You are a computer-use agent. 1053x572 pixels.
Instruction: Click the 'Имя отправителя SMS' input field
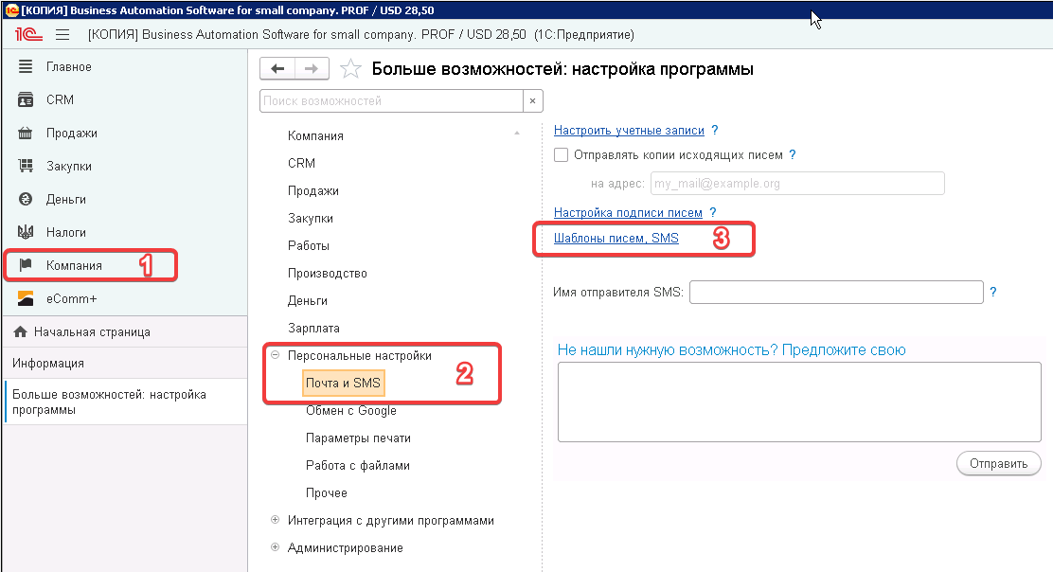[836, 293]
